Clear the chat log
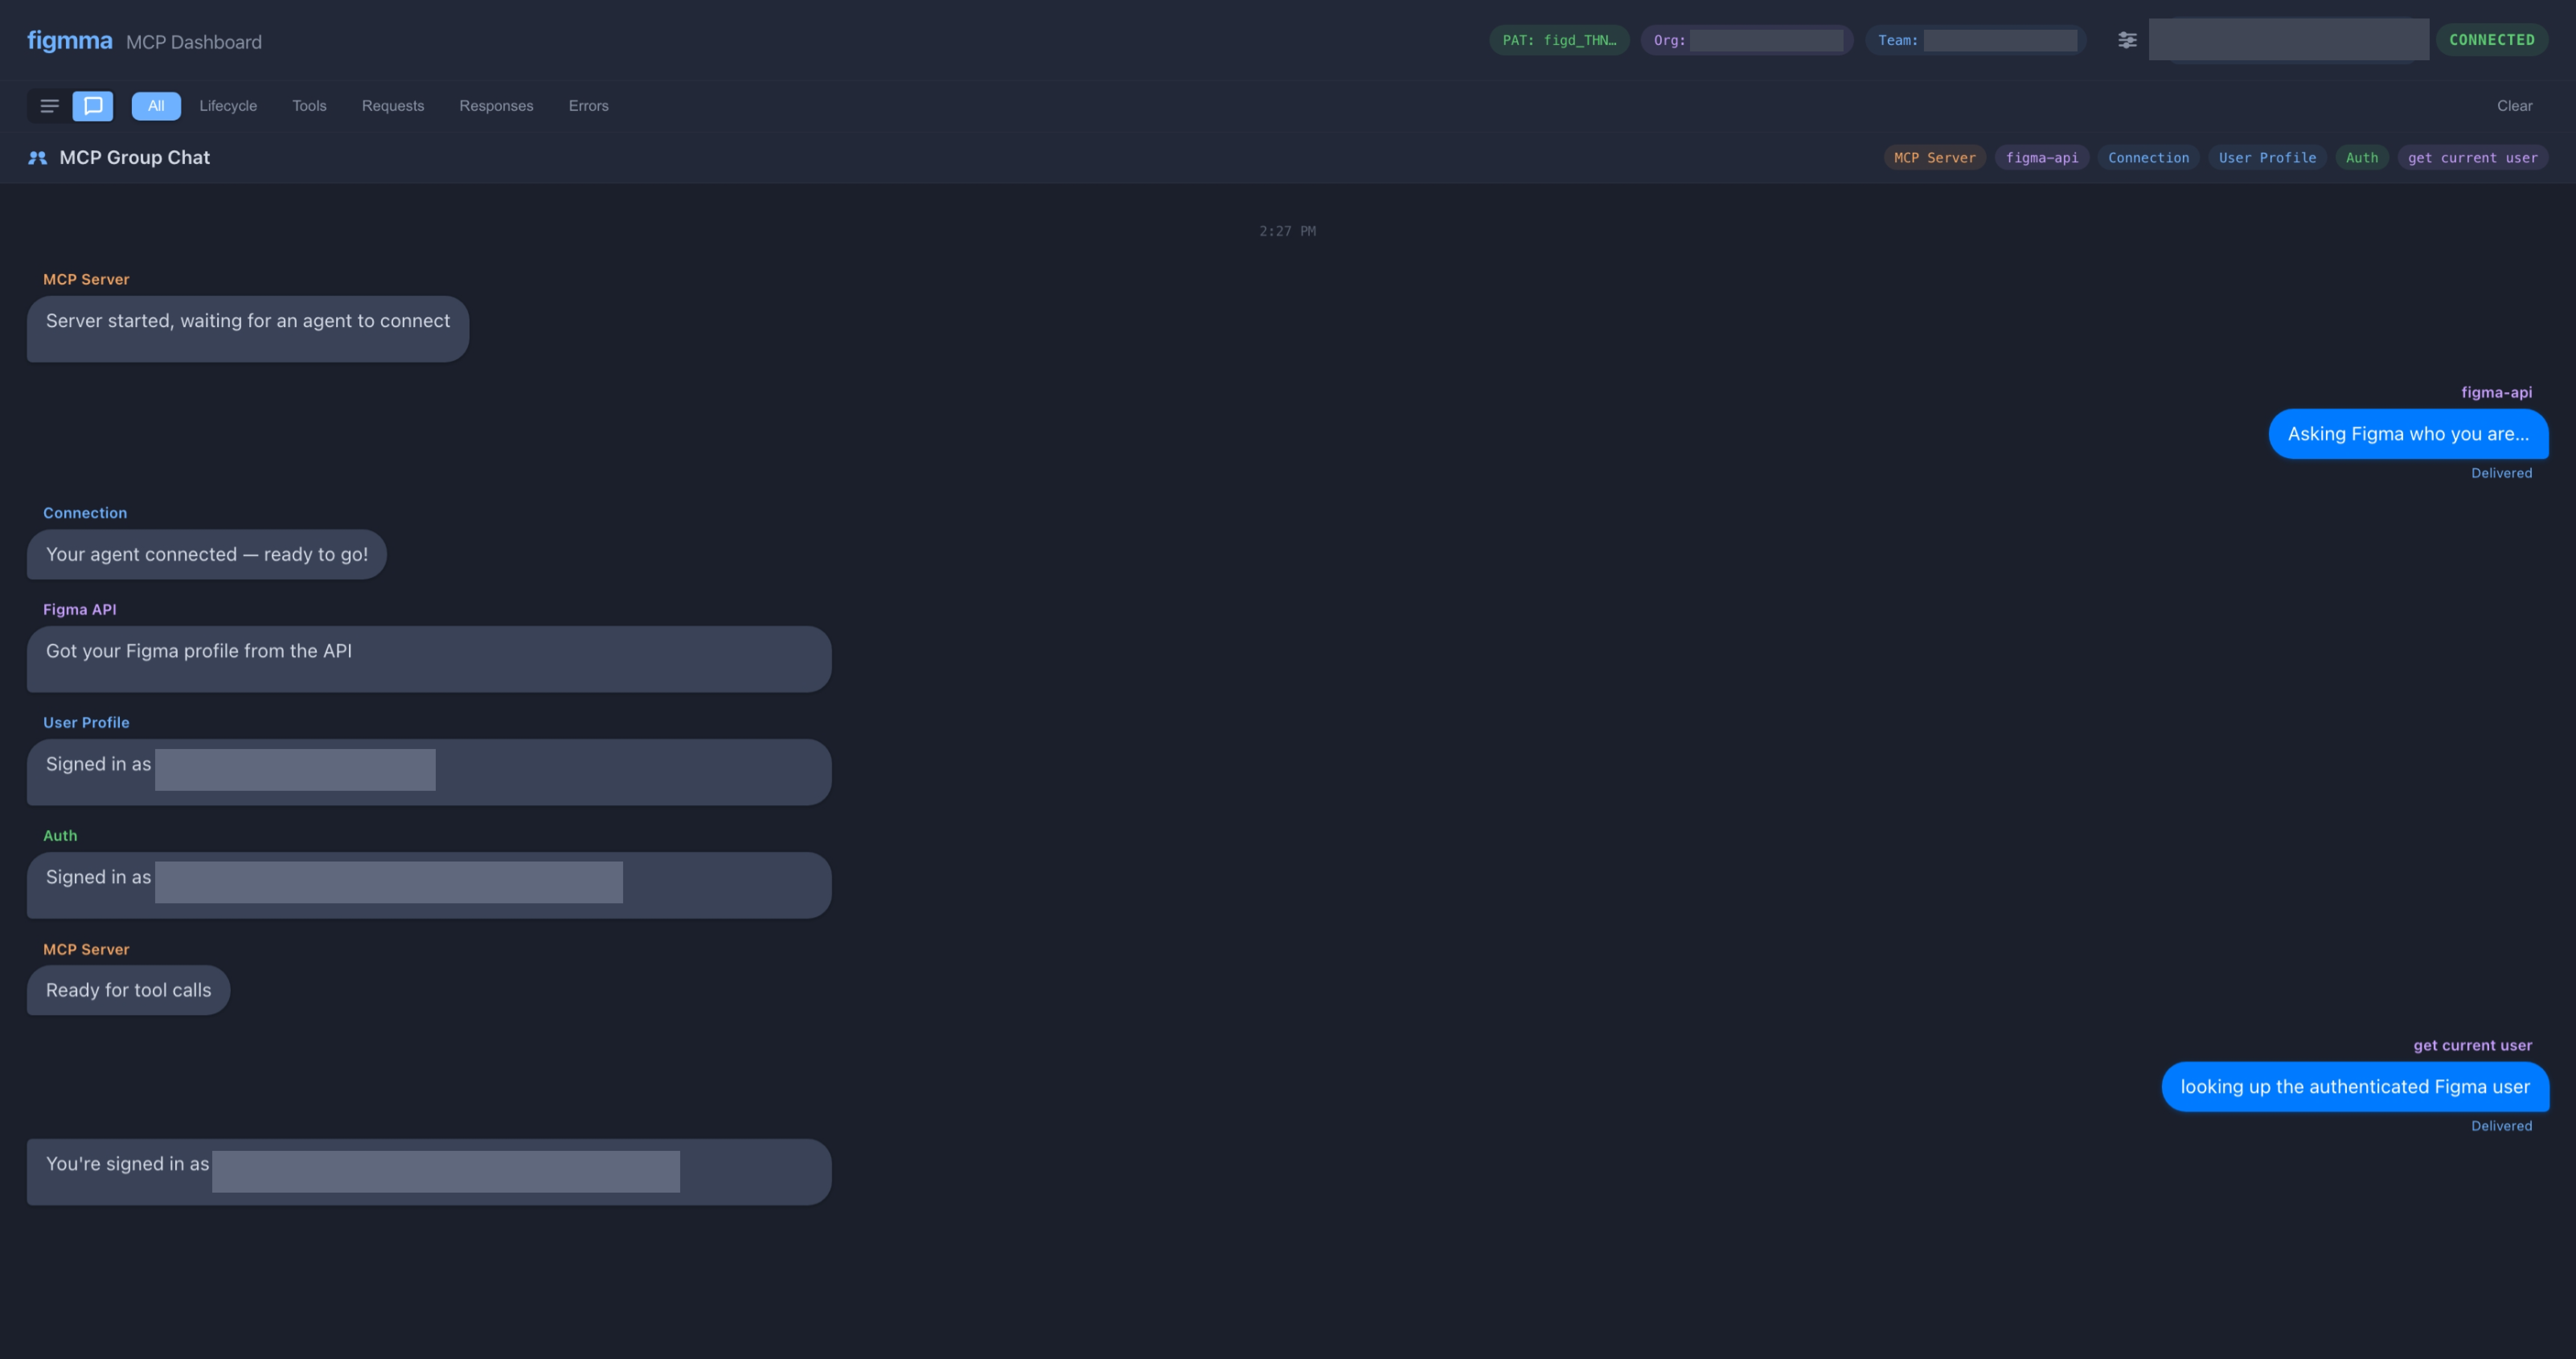2576x1359 pixels. [x=2514, y=106]
